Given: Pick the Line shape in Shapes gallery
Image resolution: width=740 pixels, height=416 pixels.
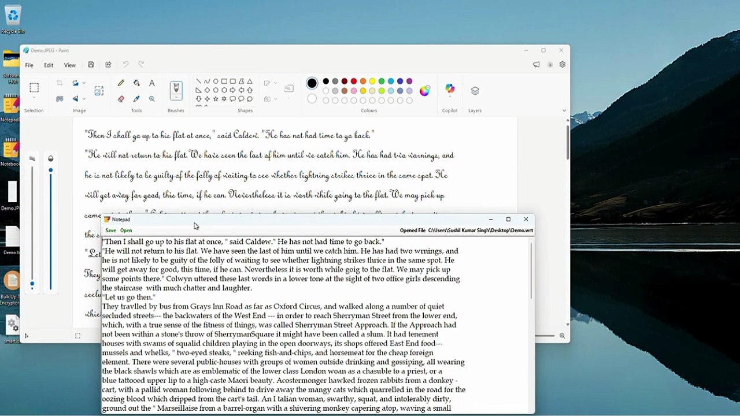Looking at the screenshot, I should [x=198, y=81].
